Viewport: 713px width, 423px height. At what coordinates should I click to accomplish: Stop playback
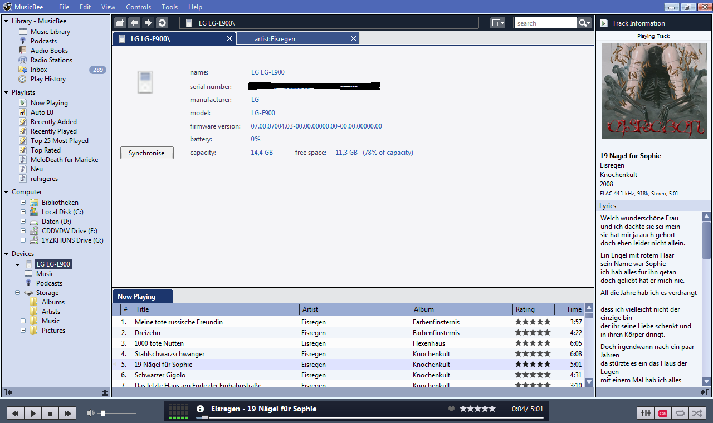click(x=50, y=413)
